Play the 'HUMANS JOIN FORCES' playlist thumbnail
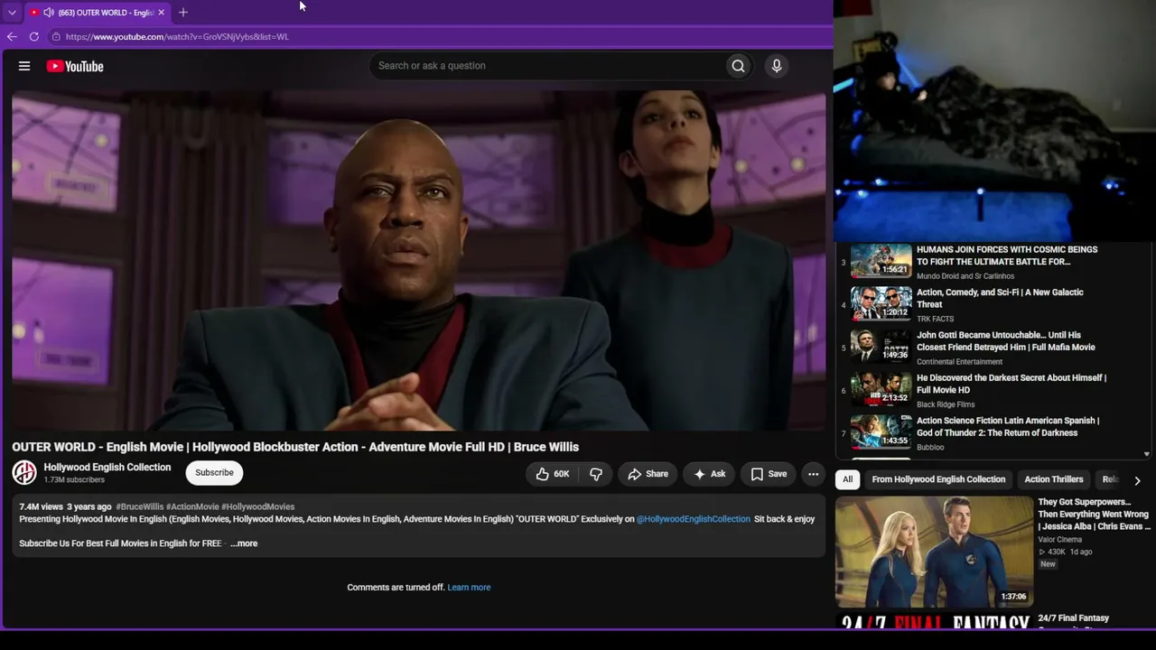Viewport: 1156px width, 650px height. [x=881, y=260]
